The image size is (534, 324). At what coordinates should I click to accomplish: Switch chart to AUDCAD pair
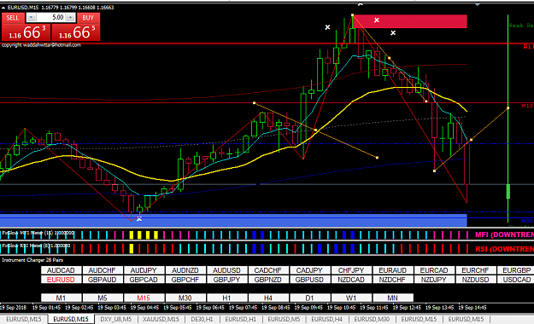(x=61, y=270)
